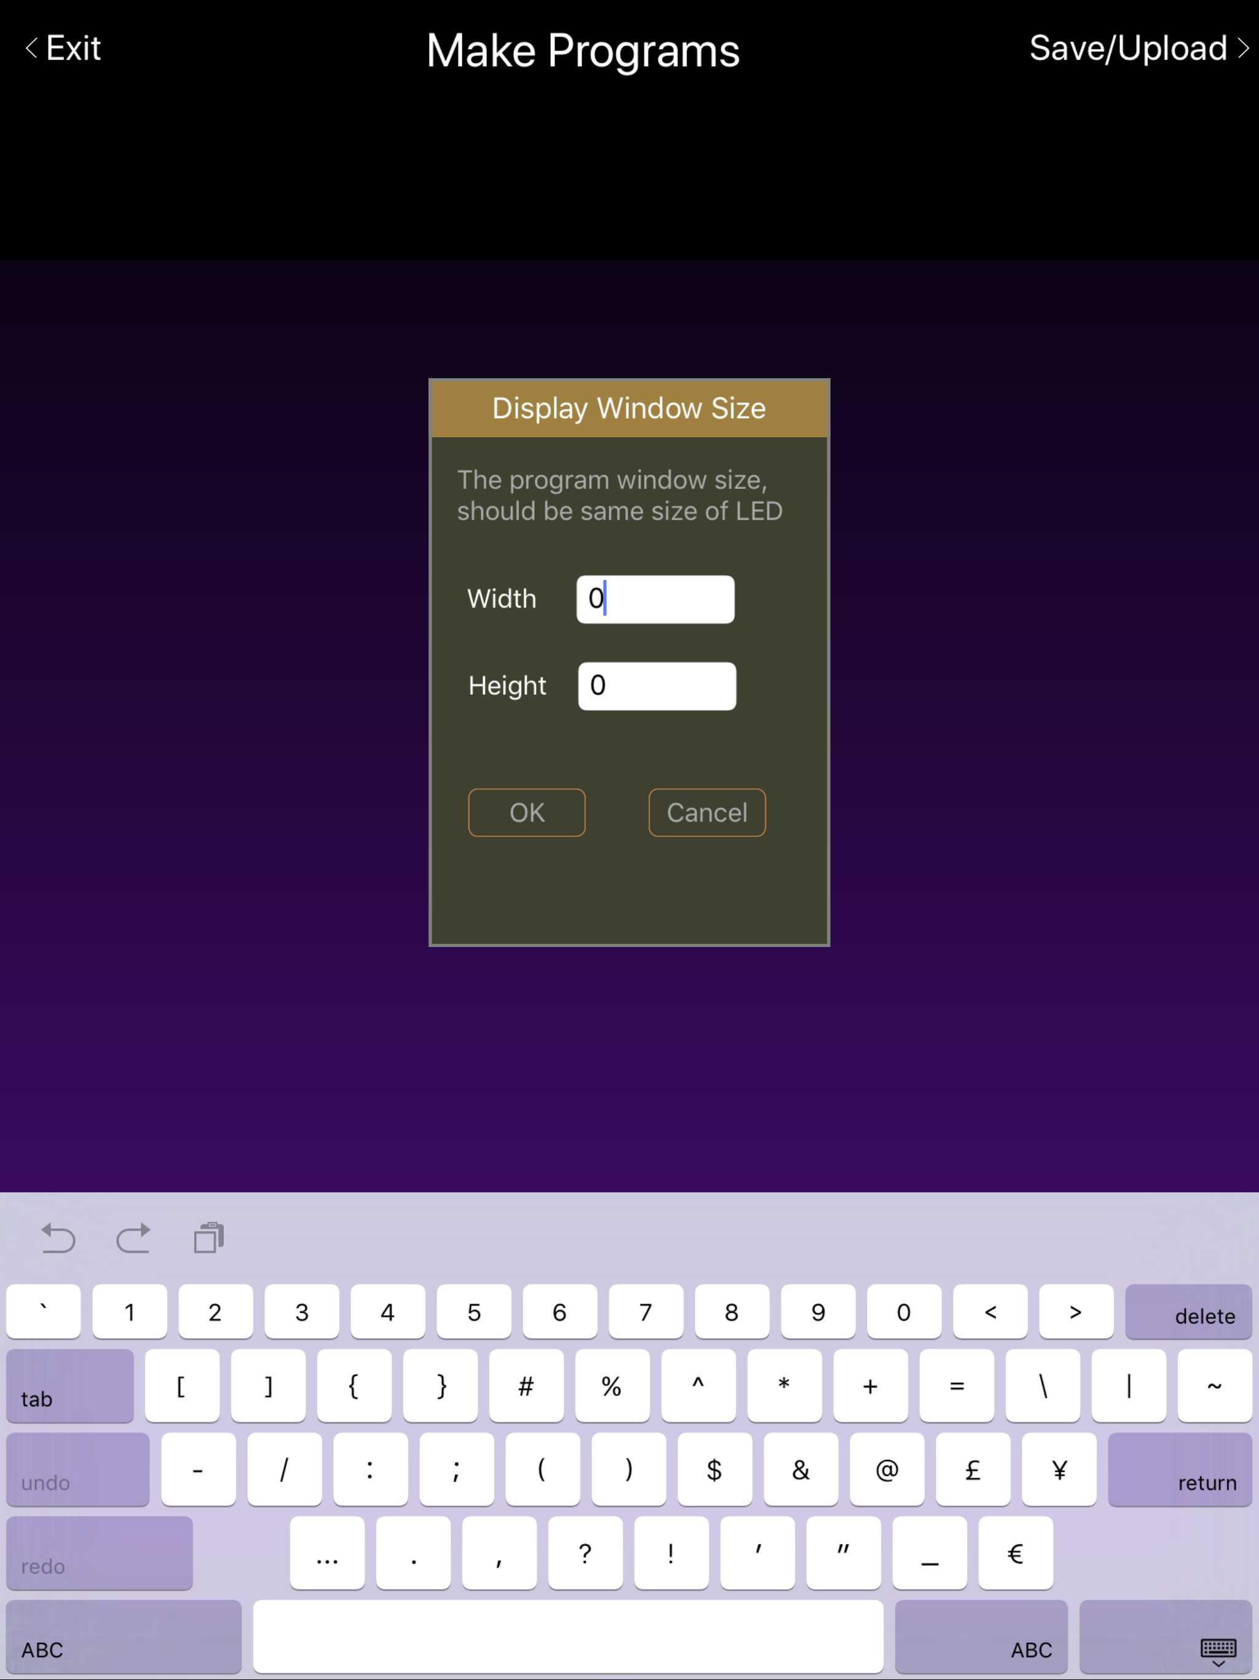Tap the redo key on keyboard
Viewport: 1259px width, 1680px height.
coord(100,1553)
